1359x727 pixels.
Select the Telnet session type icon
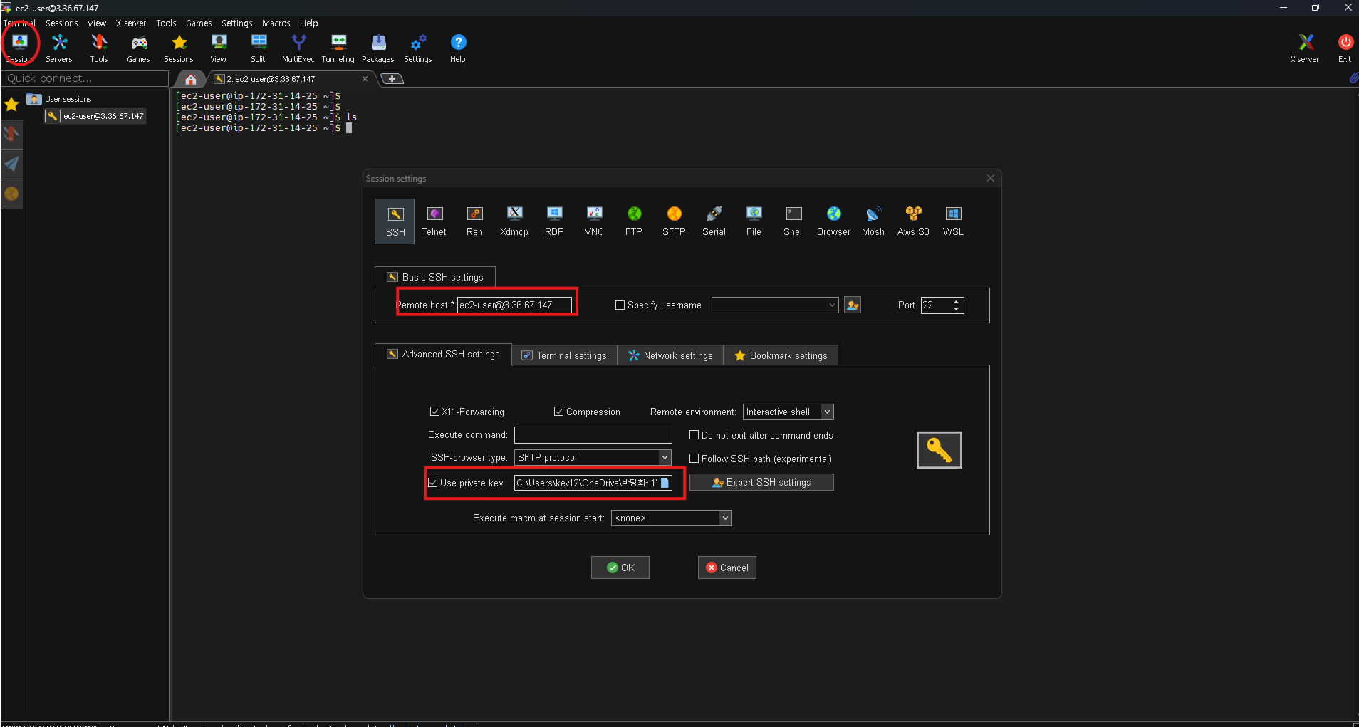tap(434, 221)
